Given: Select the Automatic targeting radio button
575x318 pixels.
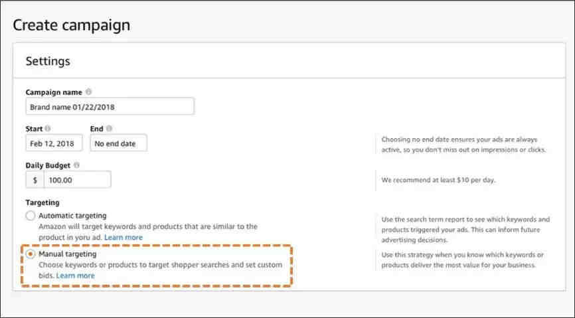Looking at the screenshot, I should tap(31, 216).
